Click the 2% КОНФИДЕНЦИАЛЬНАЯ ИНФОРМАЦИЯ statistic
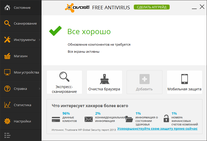Image resolution: width=207 pixels, height=141 pixels. [x=110, y=117]
